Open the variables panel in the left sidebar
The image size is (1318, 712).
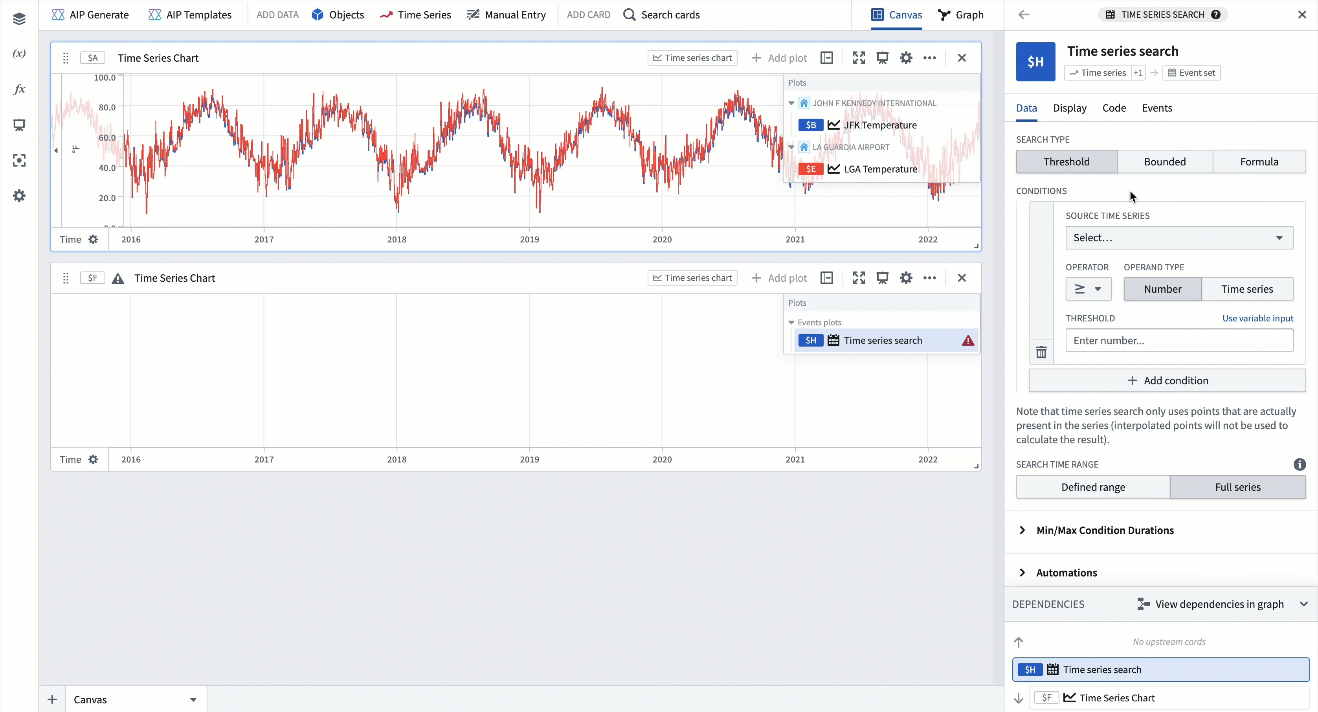coord(19,53)
